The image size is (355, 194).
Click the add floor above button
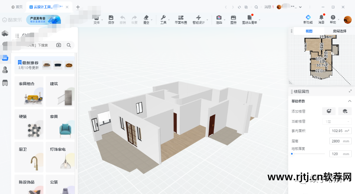click(x=329, y=111)
